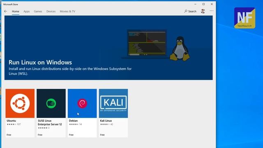Click the Tux penguin illustration
Image resolution: width=263 pixels, height=148 pixels.
coord(180,49)
